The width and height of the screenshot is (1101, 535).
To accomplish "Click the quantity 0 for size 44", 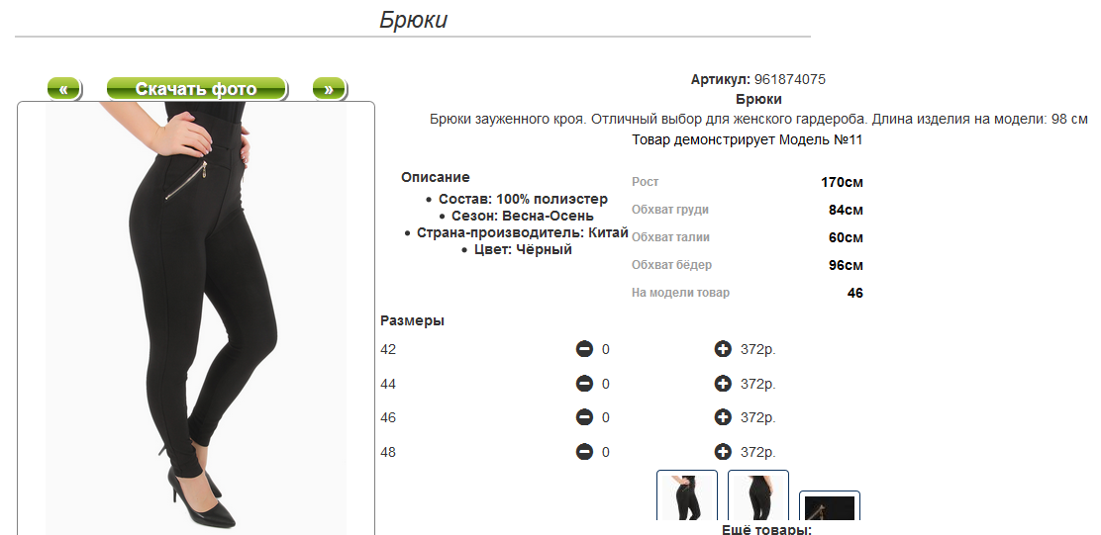I will [606, 385].
